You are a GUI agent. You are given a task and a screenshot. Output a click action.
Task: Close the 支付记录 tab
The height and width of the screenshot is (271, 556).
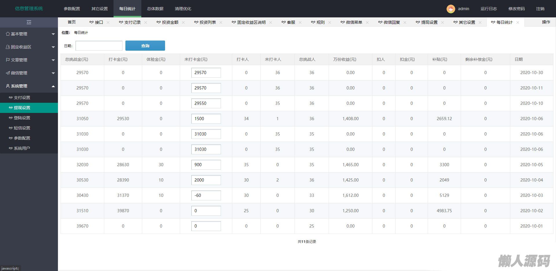pos(146,23)
